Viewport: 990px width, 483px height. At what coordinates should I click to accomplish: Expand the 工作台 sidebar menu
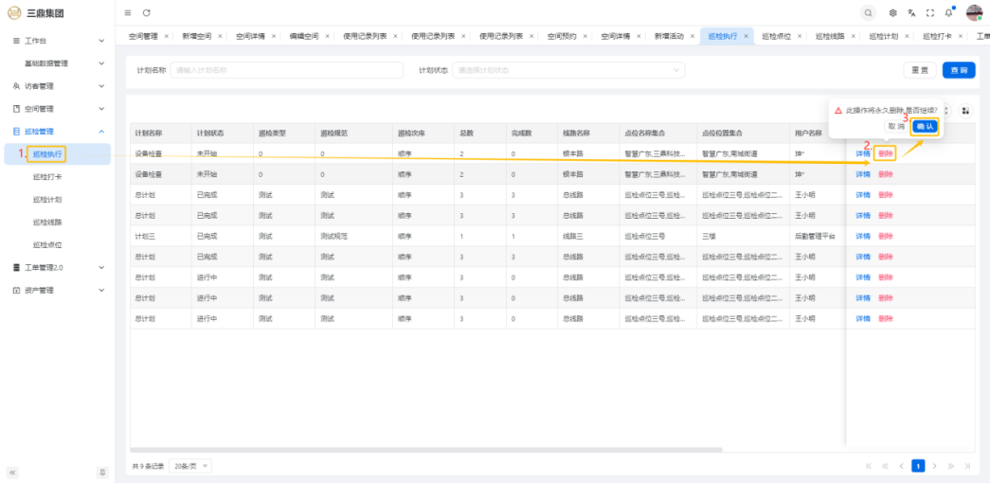(59, 41)
